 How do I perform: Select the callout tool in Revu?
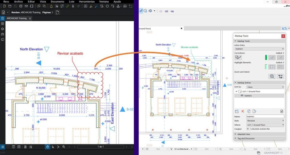(112, 6)
